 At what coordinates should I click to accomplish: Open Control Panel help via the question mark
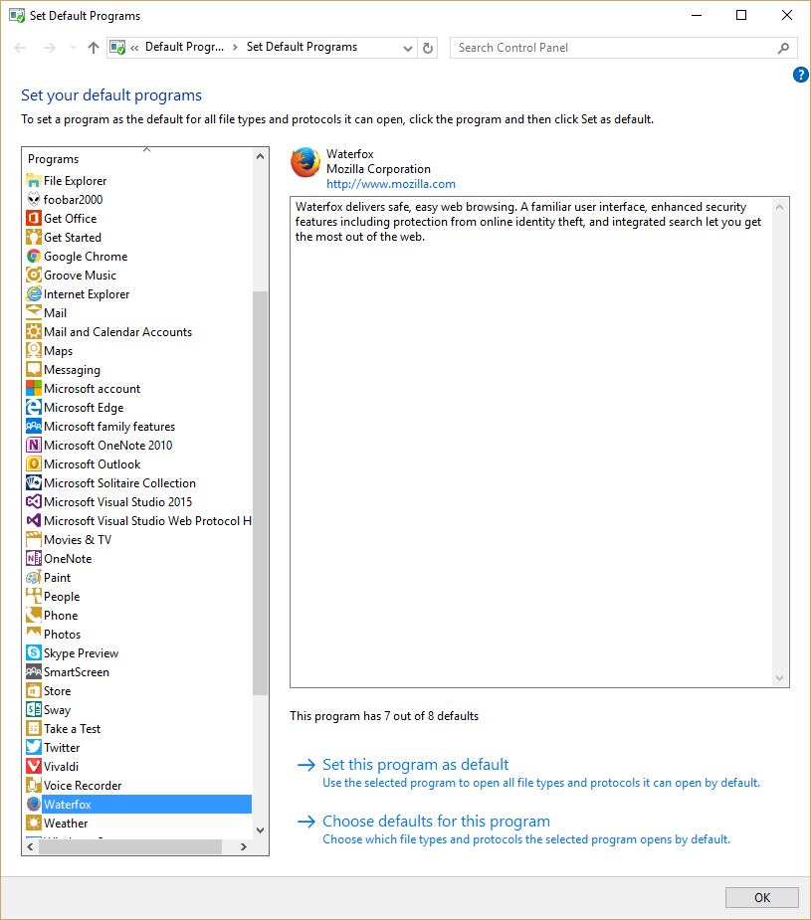coord(801,75)
